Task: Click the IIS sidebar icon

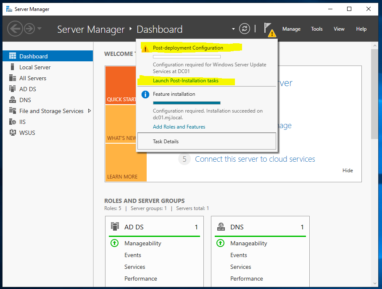Action: click(13, 121)
